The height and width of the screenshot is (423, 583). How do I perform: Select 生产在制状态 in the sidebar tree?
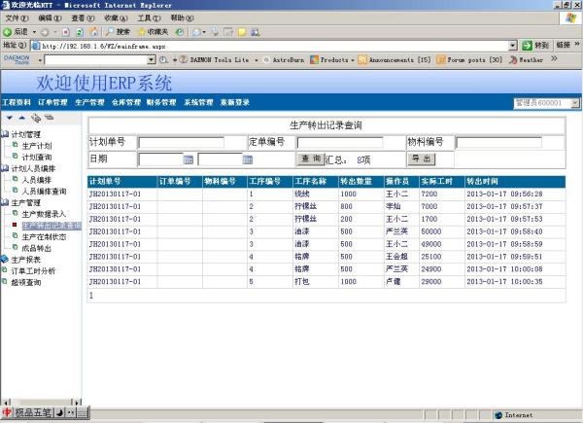44,236
